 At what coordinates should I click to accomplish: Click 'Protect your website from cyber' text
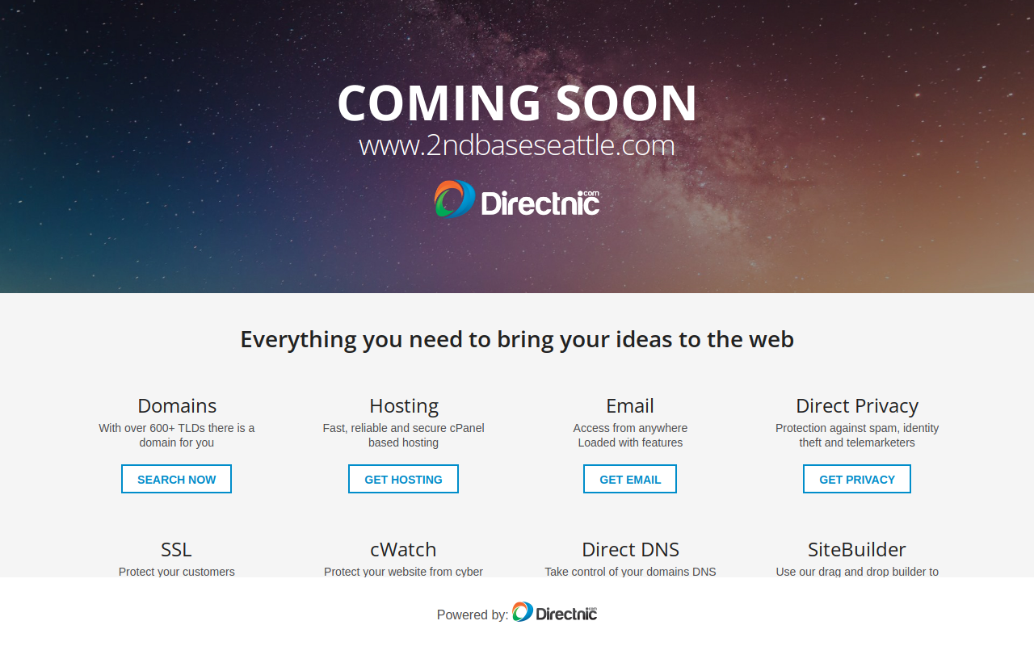[404, 572]
